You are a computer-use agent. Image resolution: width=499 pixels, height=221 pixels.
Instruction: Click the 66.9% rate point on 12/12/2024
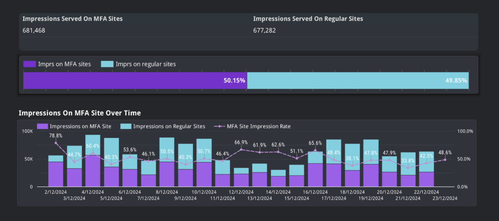(241, 149)
